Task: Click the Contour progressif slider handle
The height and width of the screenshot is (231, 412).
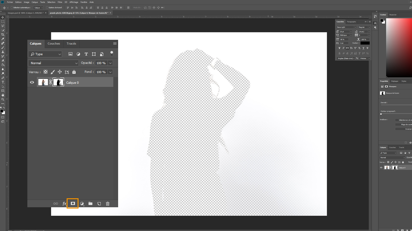Action: (381, 114)
